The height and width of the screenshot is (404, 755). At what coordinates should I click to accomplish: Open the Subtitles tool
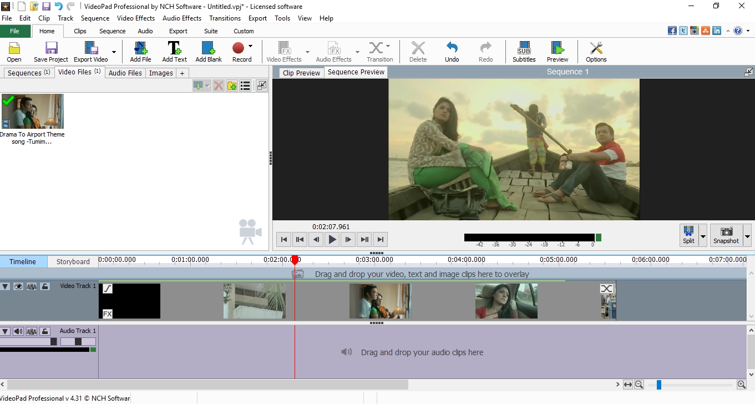coord(524,52)
